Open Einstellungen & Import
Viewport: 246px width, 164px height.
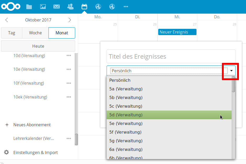[35, 152]
